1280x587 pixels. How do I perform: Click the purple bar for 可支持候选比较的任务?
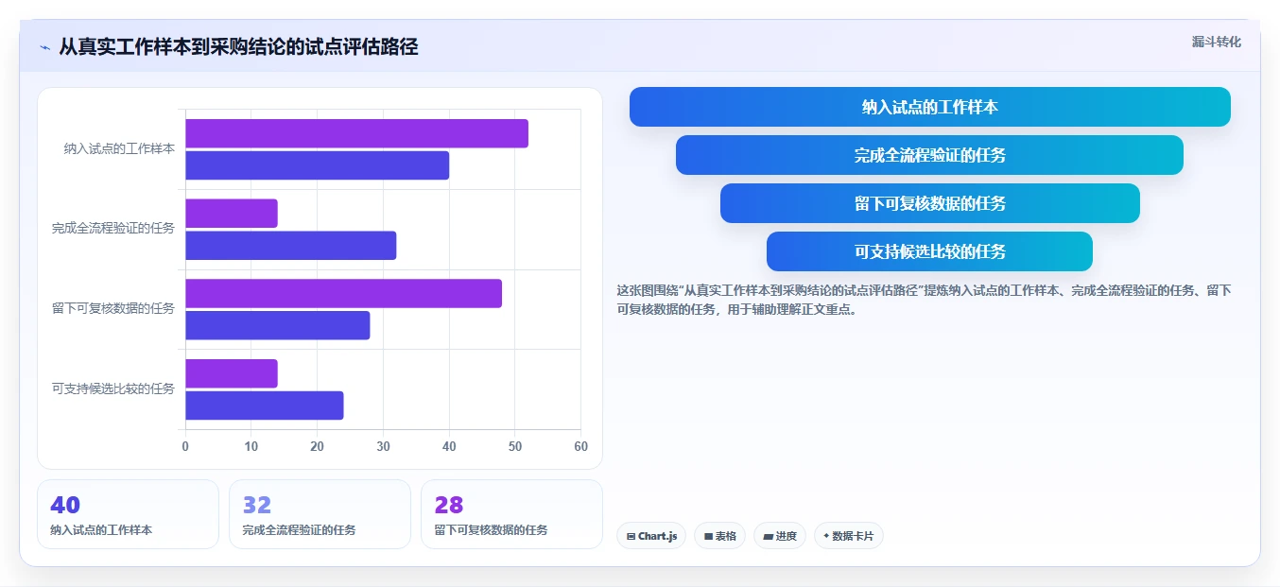click(x=232, y=373)
